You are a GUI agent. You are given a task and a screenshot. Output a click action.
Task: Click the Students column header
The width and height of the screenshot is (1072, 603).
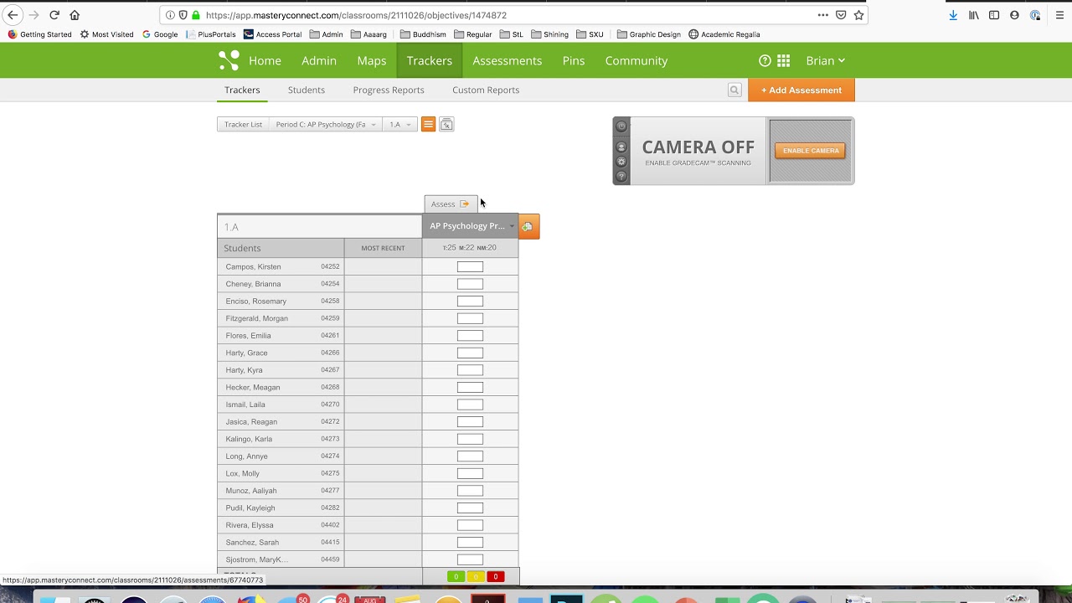pos(281,248)
